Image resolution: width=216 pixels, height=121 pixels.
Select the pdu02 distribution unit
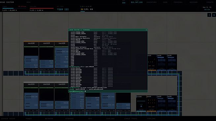[151, 103]
